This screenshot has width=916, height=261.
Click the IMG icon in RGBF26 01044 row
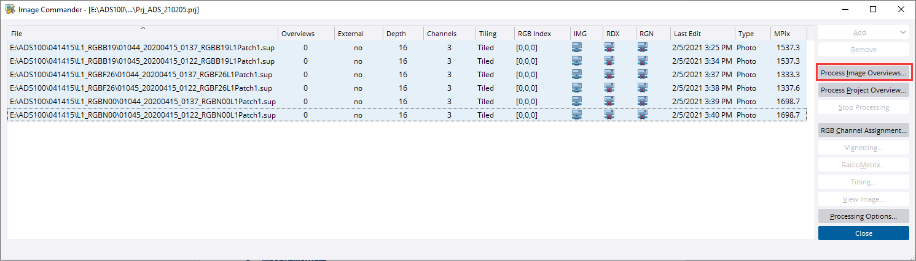point(577,75)
